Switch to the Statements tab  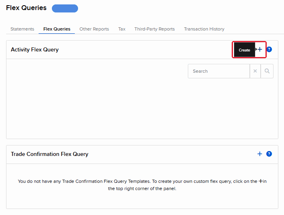pos(22,29)
